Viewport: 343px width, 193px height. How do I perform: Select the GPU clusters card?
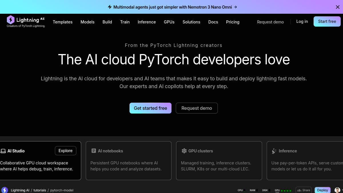click(x=219, y=161)
